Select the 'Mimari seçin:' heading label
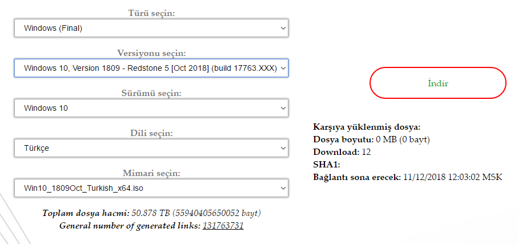The width and height of the screenshot is (518, 244). pos(151,173)
